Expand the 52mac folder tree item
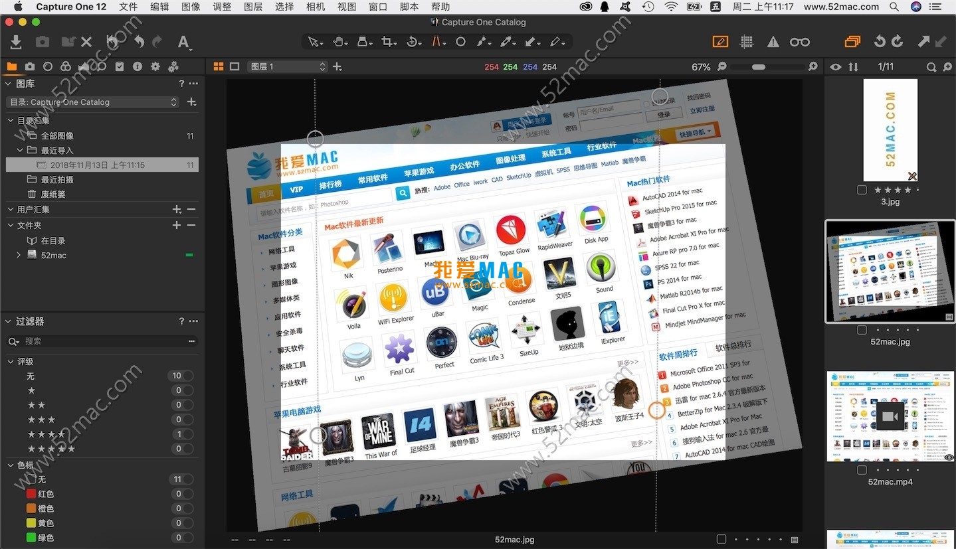This screenshot has width=956, height=549. 19,255
